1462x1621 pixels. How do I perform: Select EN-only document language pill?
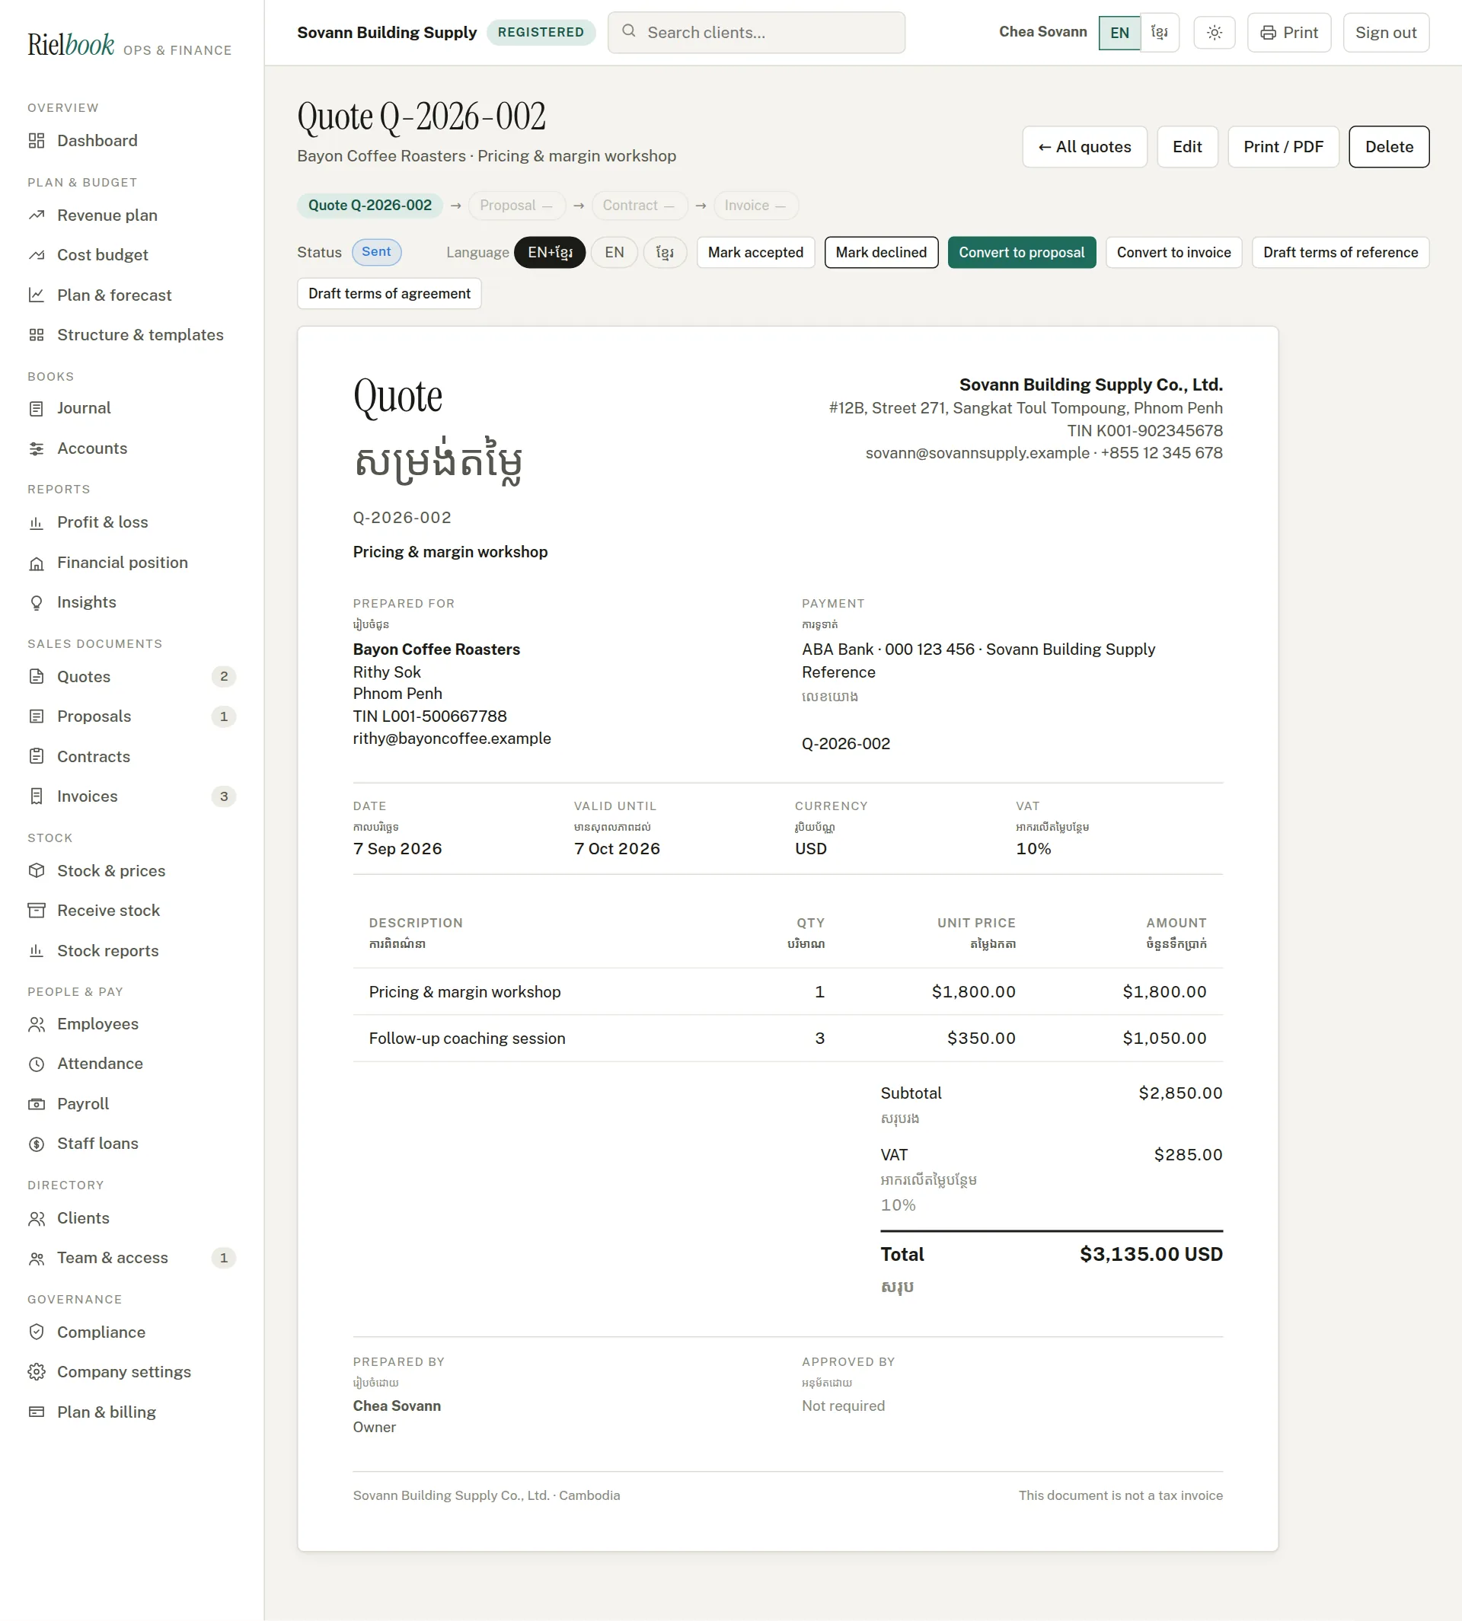(x=614, y=252)
